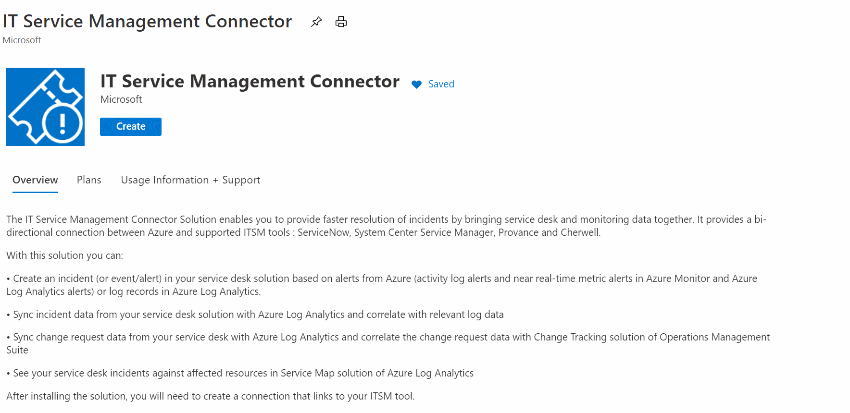Click the print icon beside the pin
850x413 pixels.
(x=341, y=22)
